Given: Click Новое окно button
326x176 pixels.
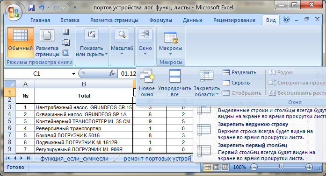Looking at the screenshot, I should [x=147, y=83].
